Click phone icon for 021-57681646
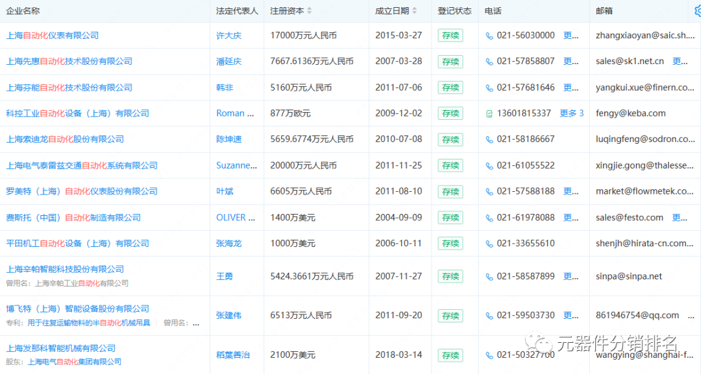The height and width of the screenshot is (374, 701). click(489, 88)
